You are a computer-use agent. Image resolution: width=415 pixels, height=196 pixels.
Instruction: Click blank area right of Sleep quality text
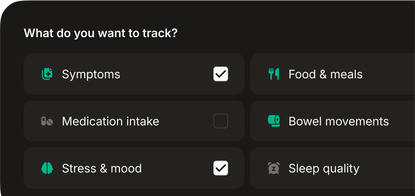coord(386,168)
